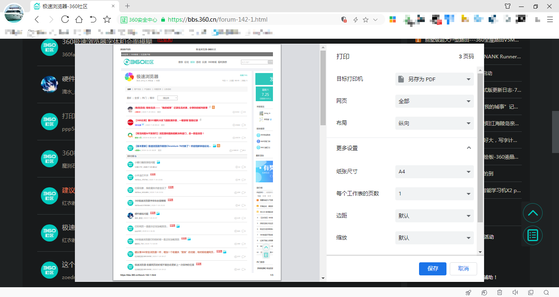Click the floating scroll-to-top circle button
The height and width of the screenshot is (297, 559).
pyautogui.click(x=533, y=213)
